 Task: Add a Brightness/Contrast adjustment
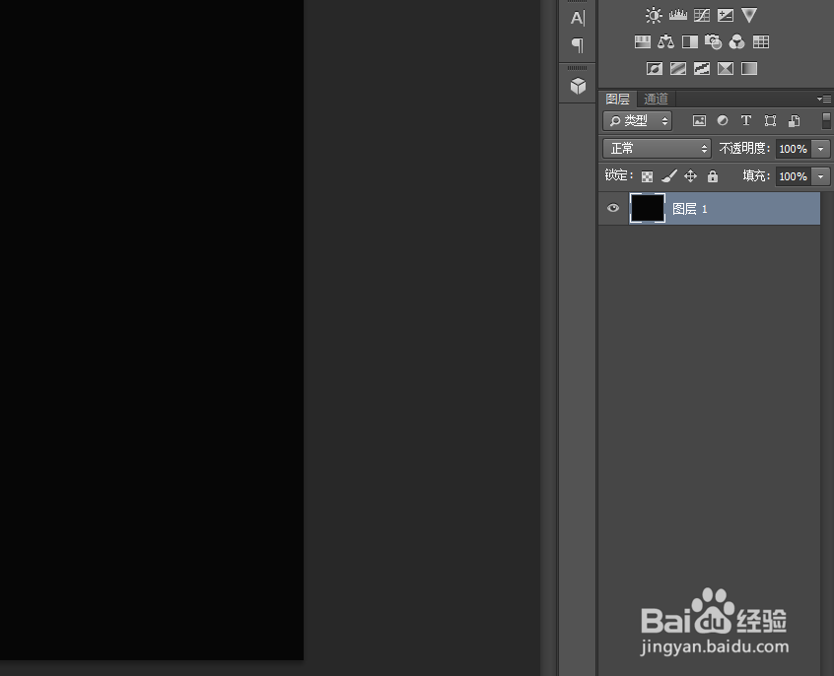pos(654,15)
